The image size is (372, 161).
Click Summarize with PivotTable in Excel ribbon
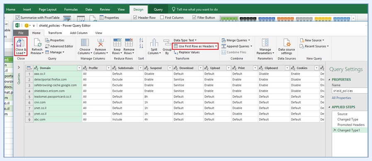click(x=37, y=17)
